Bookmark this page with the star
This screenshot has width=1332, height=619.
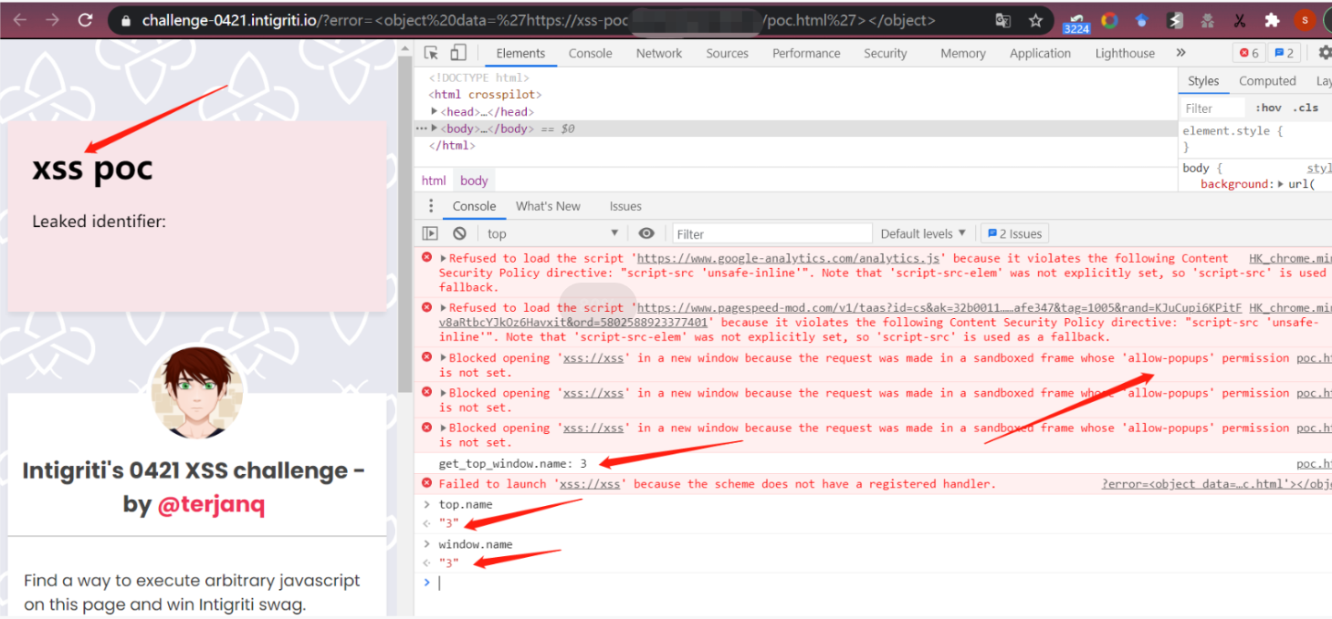click(1035, 20)
